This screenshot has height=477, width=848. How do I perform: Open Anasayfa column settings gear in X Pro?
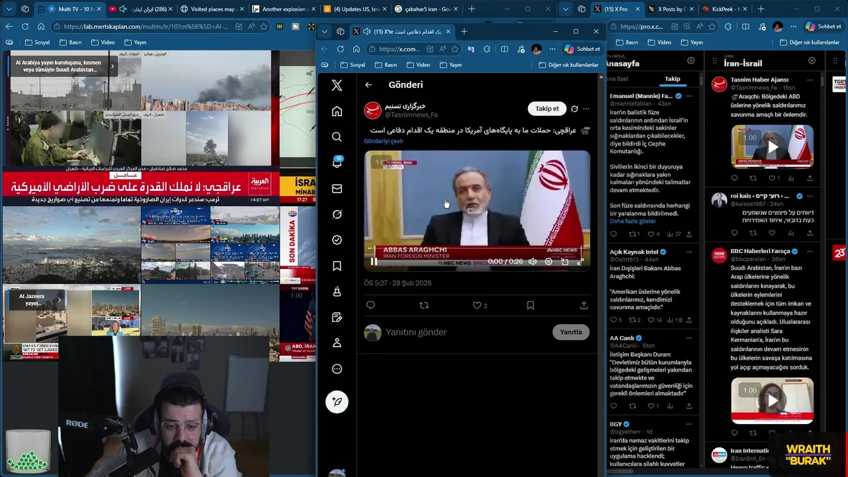tap(690, 60)
